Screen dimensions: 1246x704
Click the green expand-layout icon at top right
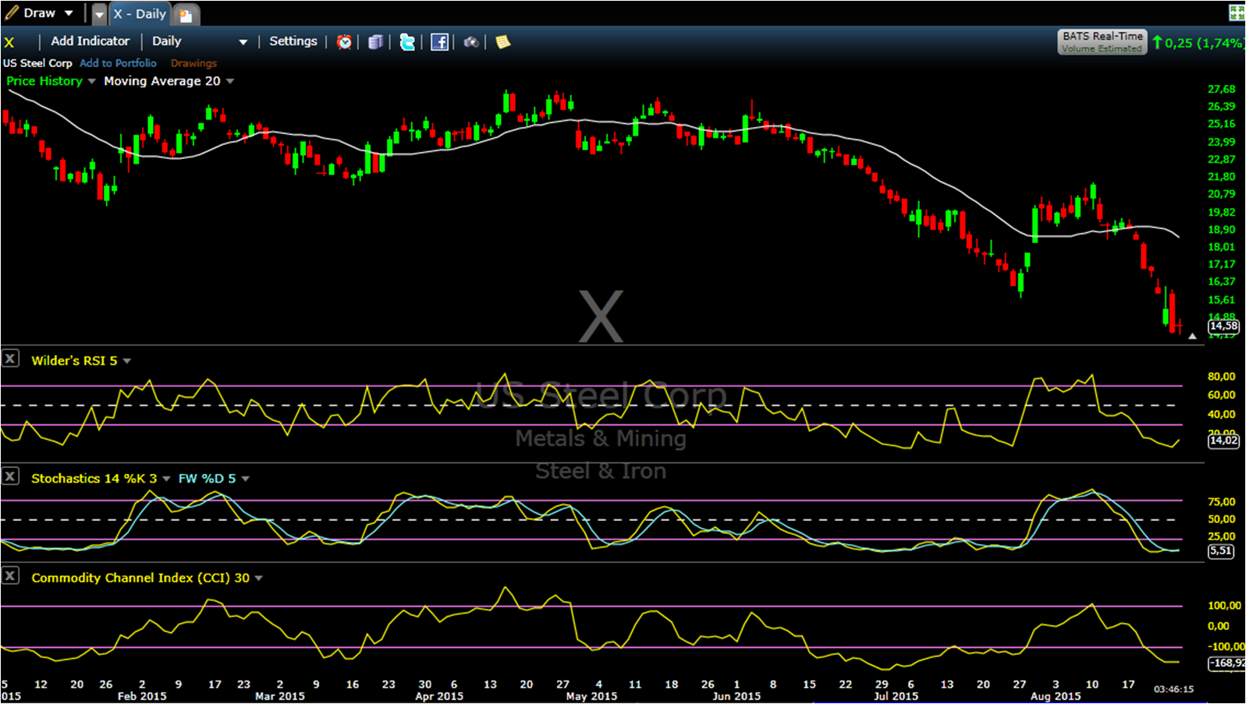[1237, 12]
